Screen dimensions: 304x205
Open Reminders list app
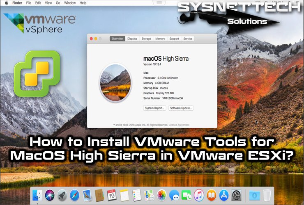pos(137,195)
